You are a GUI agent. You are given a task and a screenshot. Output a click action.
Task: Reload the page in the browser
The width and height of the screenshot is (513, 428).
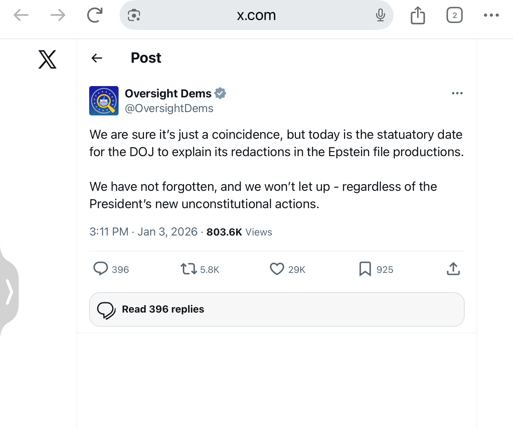coord(95,15)
